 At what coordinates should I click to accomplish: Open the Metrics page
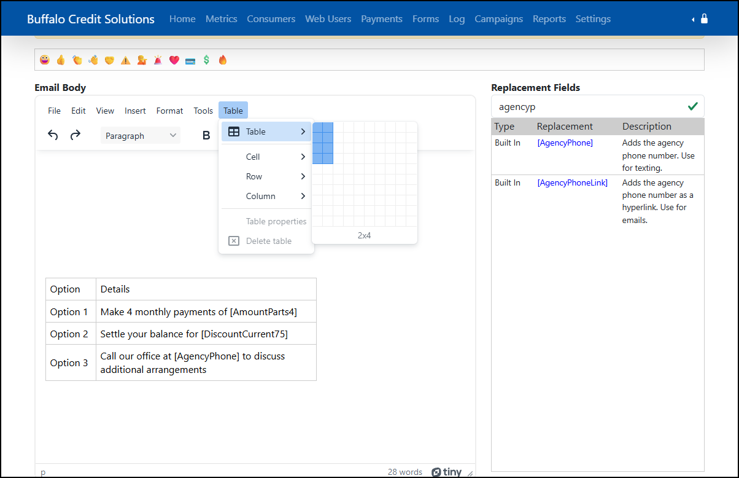[222, 19]
